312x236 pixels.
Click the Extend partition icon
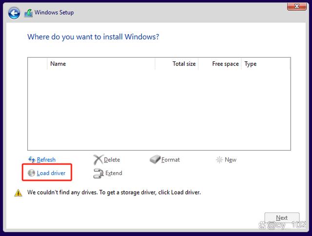[x=98, y=173]
